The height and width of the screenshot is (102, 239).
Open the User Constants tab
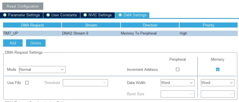[62, 15]
